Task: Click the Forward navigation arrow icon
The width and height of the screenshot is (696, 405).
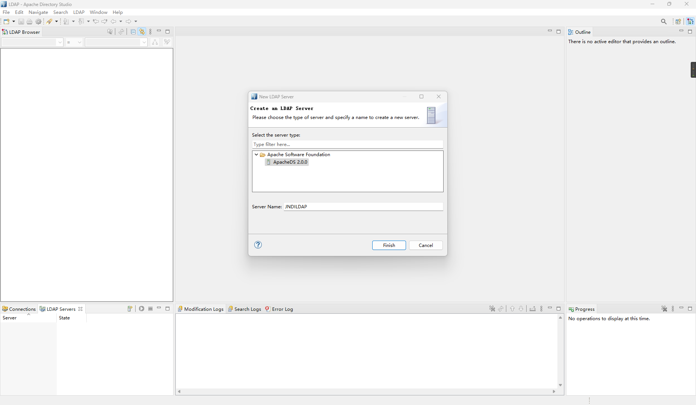Action: [x=128, y=21]
